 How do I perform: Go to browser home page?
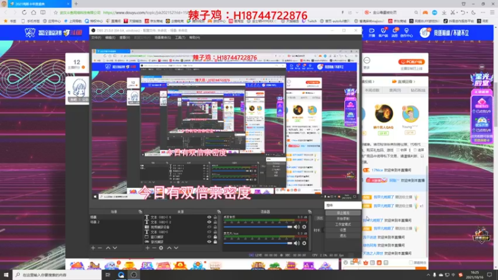coord(34,12)
